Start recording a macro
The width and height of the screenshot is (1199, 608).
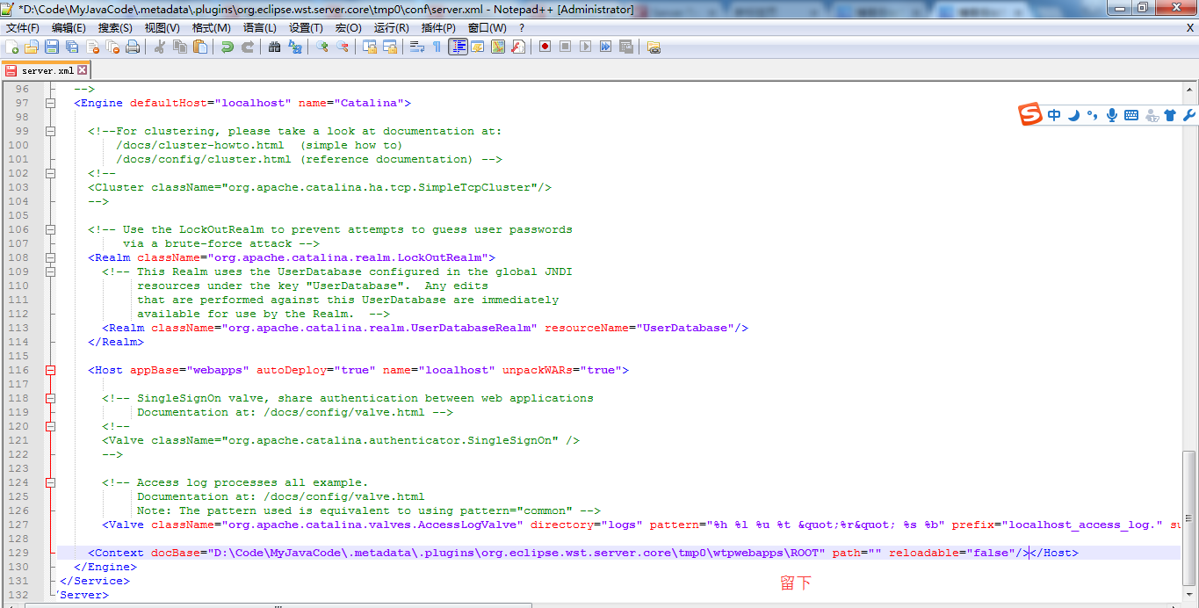543,47
